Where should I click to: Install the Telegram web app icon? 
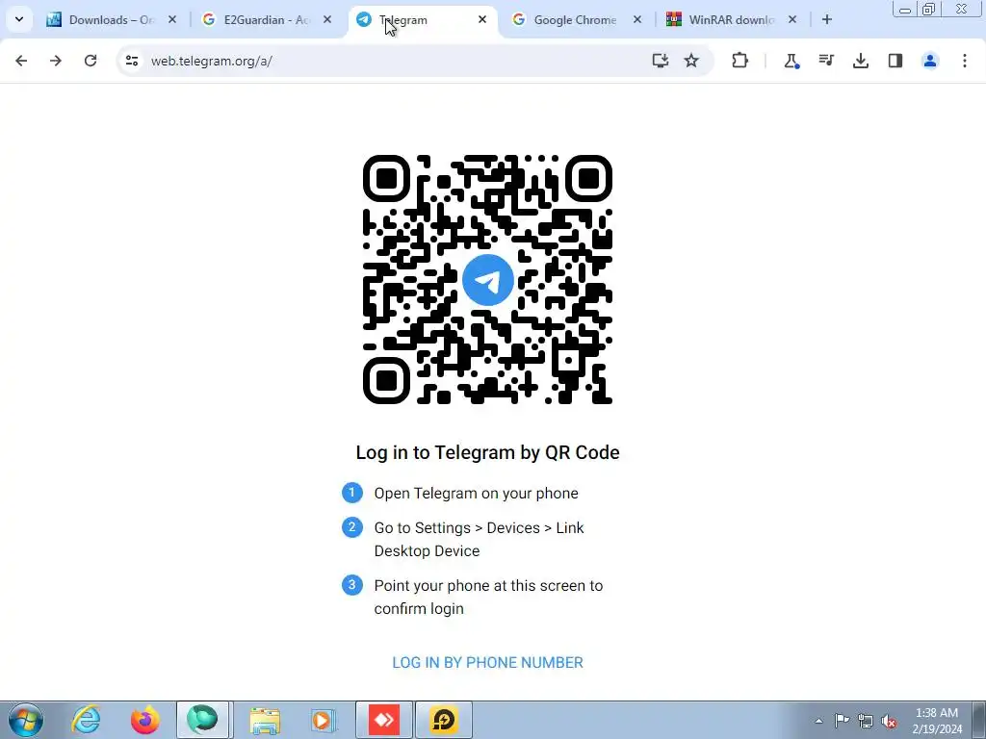(x=660, y=61)
